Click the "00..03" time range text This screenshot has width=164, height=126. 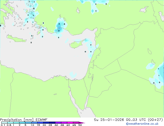(x=131, y=120)
